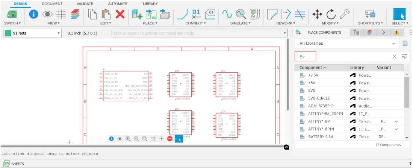This screenshot has height=168, width=413.
Task: Open the Design Manager tree panel tab
Action: [356, 32]
